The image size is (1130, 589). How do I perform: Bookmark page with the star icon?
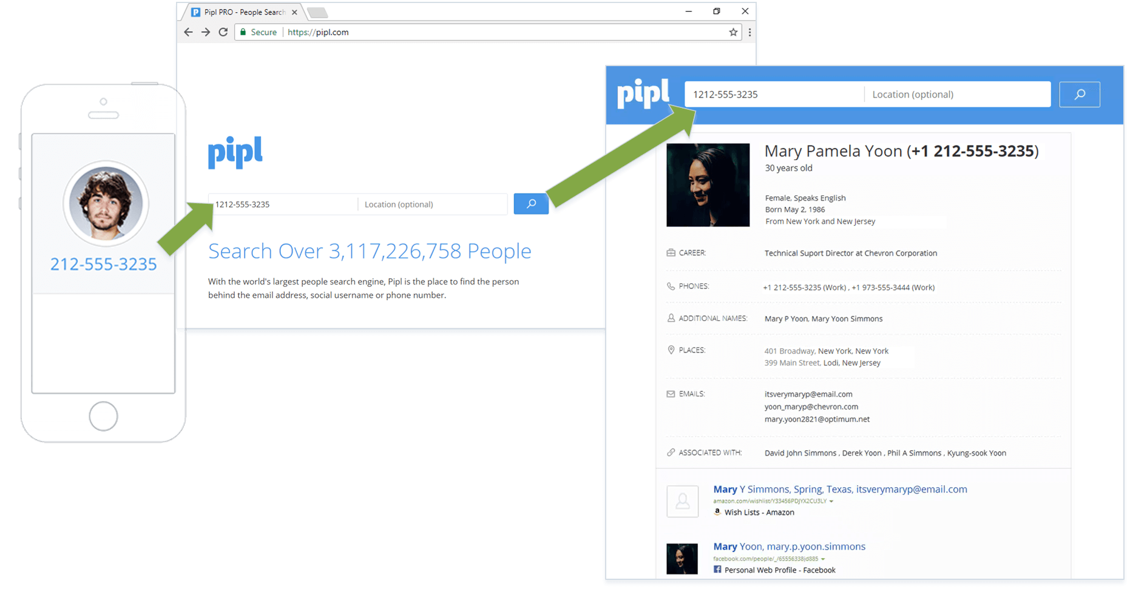tap(733, 32)
